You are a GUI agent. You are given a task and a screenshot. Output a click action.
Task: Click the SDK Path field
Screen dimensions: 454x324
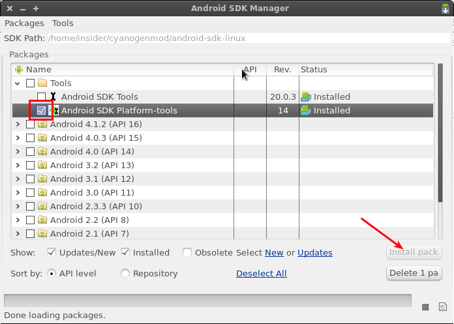tap(249, 38)
